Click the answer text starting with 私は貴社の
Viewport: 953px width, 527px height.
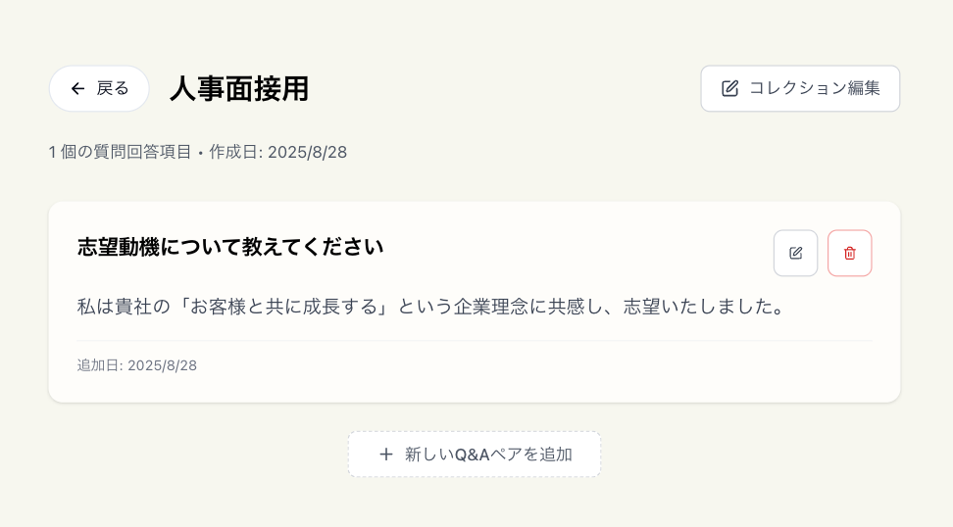[431, 307]
